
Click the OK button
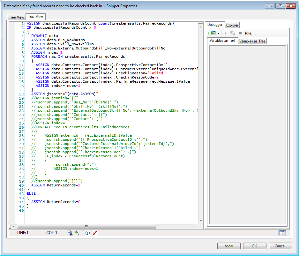pos(254,246)
